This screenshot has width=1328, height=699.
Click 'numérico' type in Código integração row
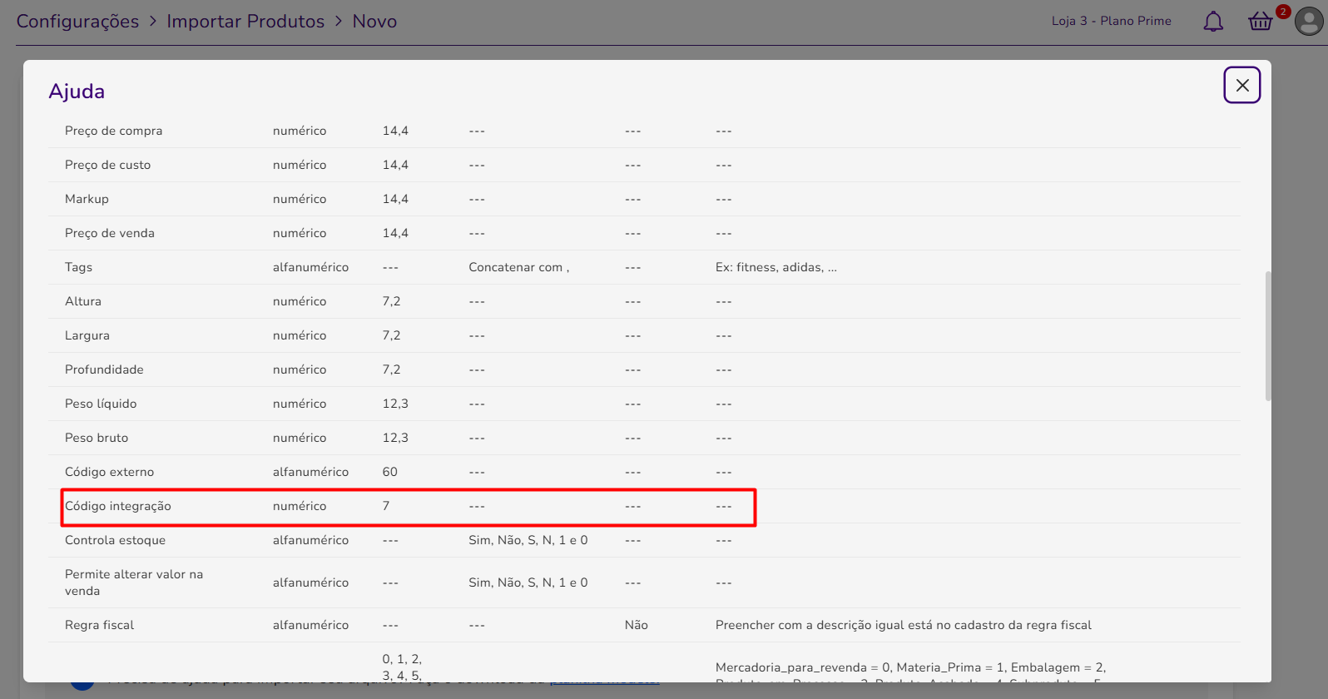300,506
